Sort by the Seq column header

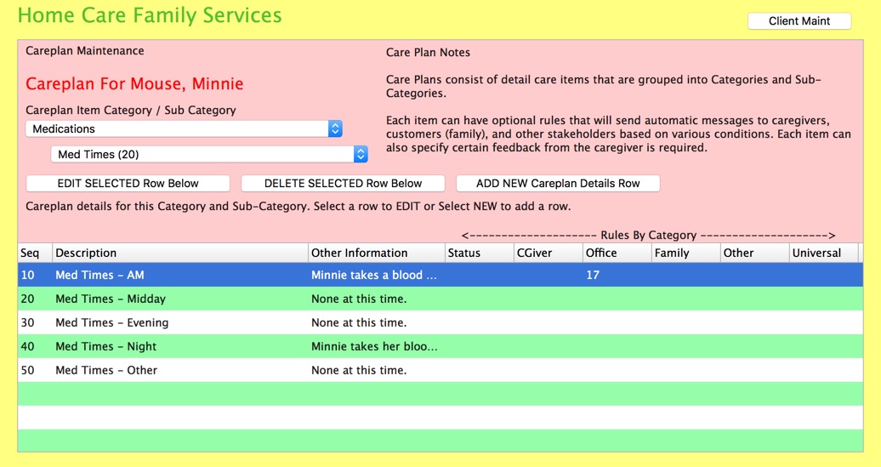(34, 253)
